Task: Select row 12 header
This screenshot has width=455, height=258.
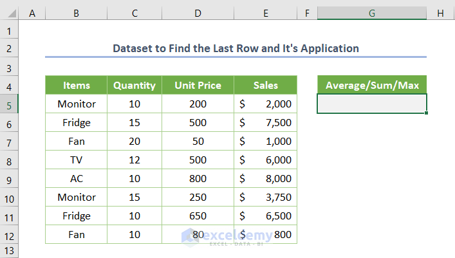Action: click(10, 235)
